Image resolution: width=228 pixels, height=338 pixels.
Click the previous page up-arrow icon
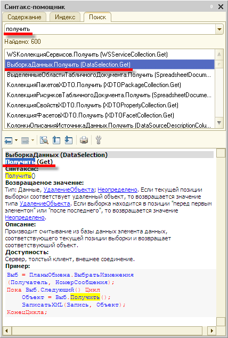[56, 140]
